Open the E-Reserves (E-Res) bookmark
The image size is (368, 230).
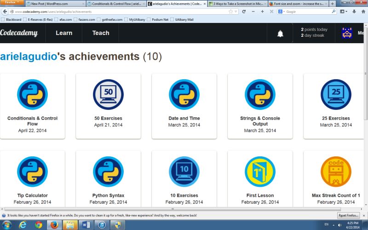click(x=38, y=19)
